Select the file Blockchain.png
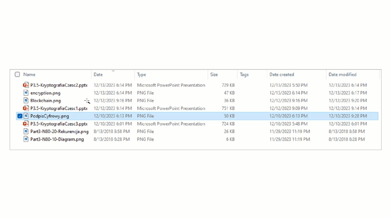The image size is (391, 219). pos(46,100)
